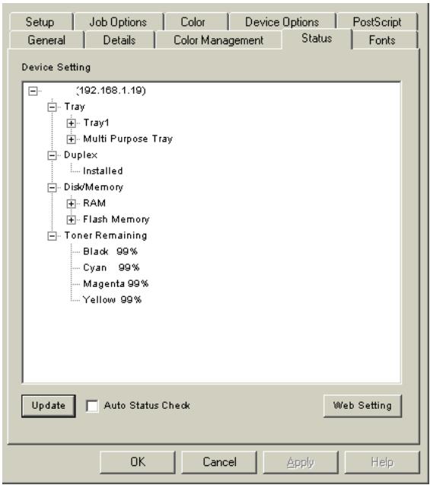The height and width of the screenshot is (485, 430).
Task: Click the Update button
Action: click(49, 406)
